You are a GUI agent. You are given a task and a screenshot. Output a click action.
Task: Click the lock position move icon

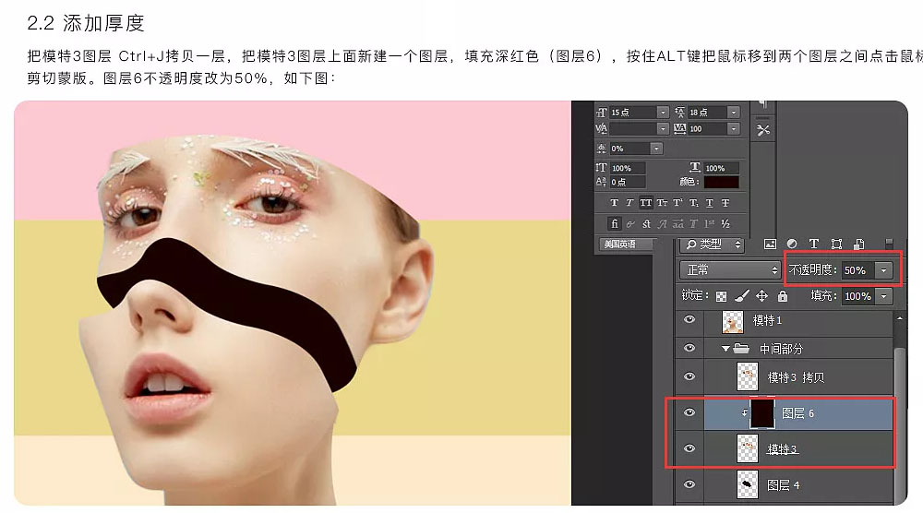click(761, 295)
